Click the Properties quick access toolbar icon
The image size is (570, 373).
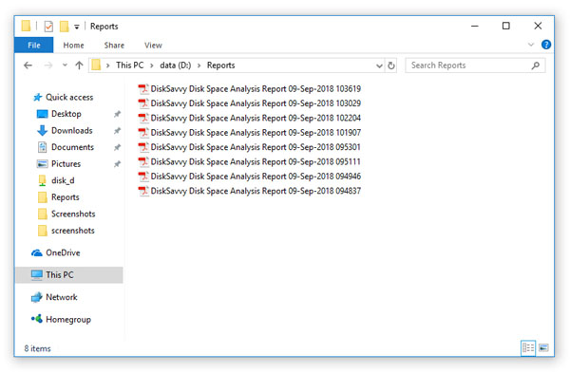pos(48,27)
